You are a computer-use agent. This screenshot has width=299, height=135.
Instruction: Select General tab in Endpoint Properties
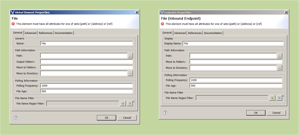[167, 33]
